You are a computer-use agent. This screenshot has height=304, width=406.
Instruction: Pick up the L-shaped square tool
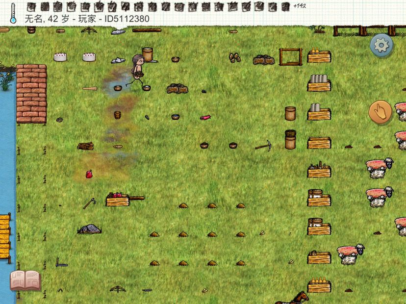point(61,262)
